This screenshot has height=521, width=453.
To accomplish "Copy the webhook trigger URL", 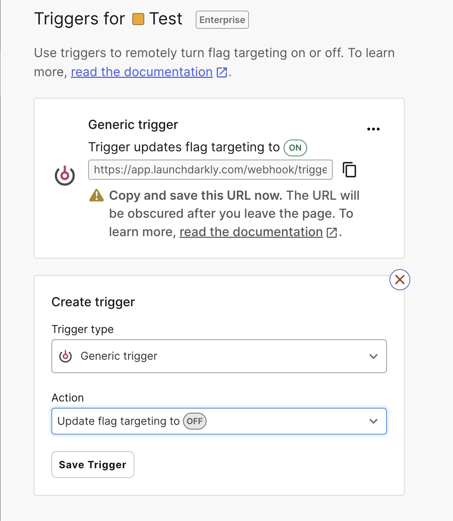I will click(349, 170).
